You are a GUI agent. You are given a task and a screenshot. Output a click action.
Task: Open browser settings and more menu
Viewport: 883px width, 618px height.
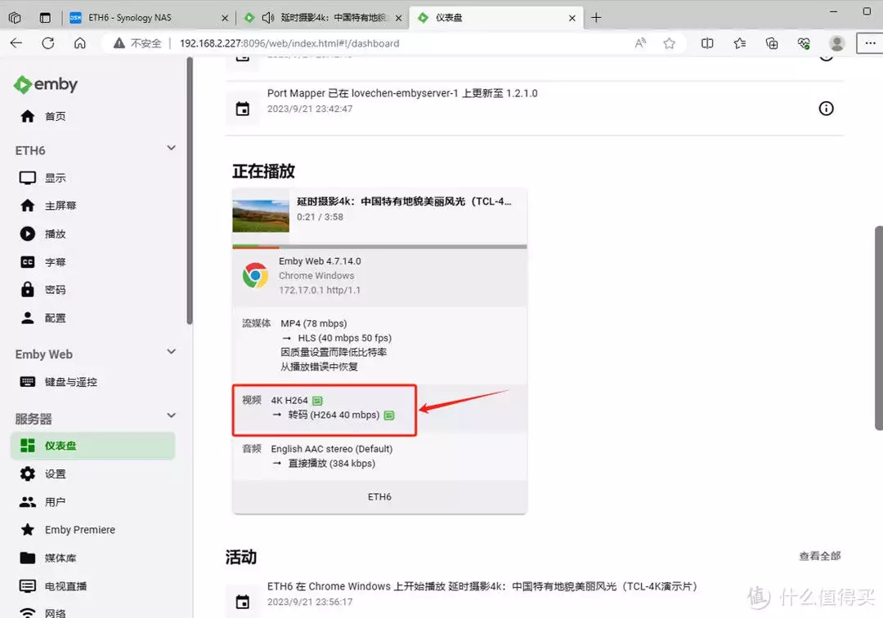[x=869, y=43]
